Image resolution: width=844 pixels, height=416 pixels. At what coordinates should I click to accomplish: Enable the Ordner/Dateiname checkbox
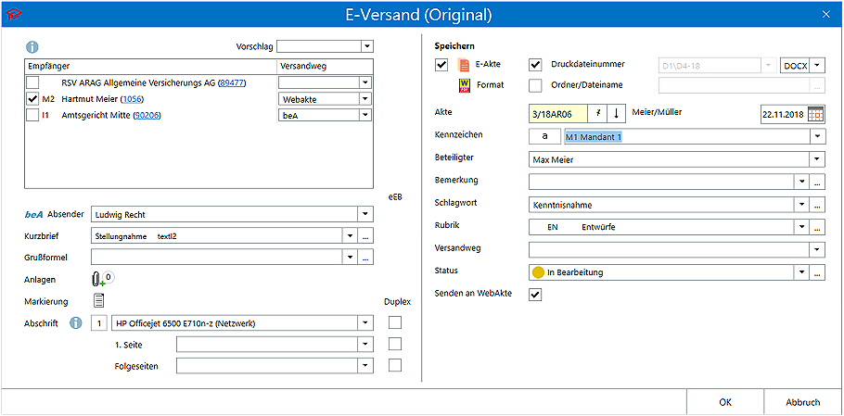point(535,86)
